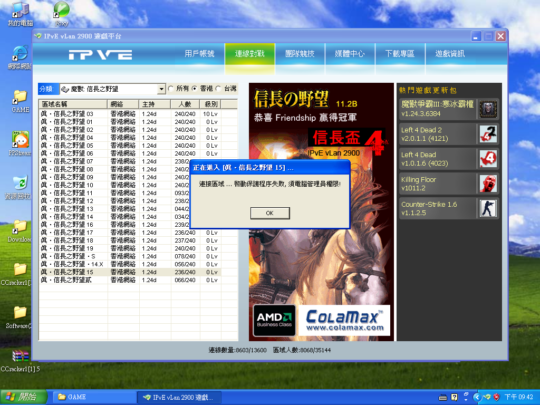Click the Left 4 Dead v1.0.1.6 icon

click(488, 159)
